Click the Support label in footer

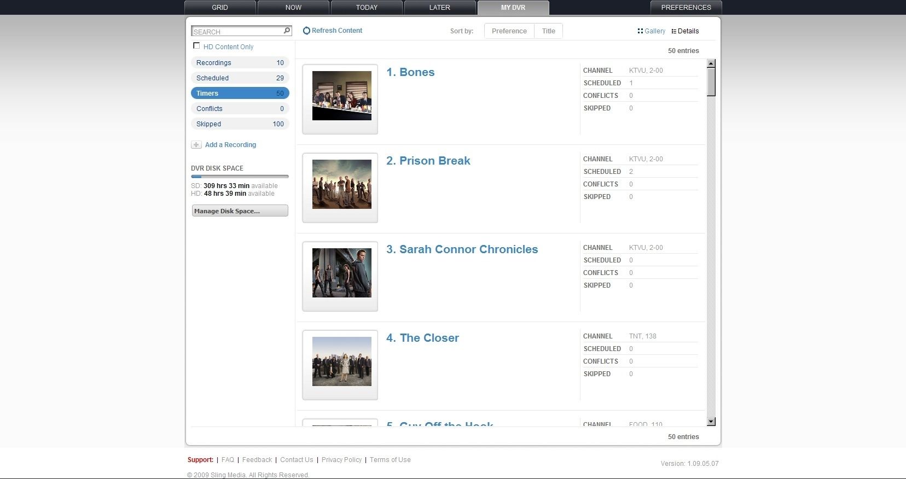200,460
